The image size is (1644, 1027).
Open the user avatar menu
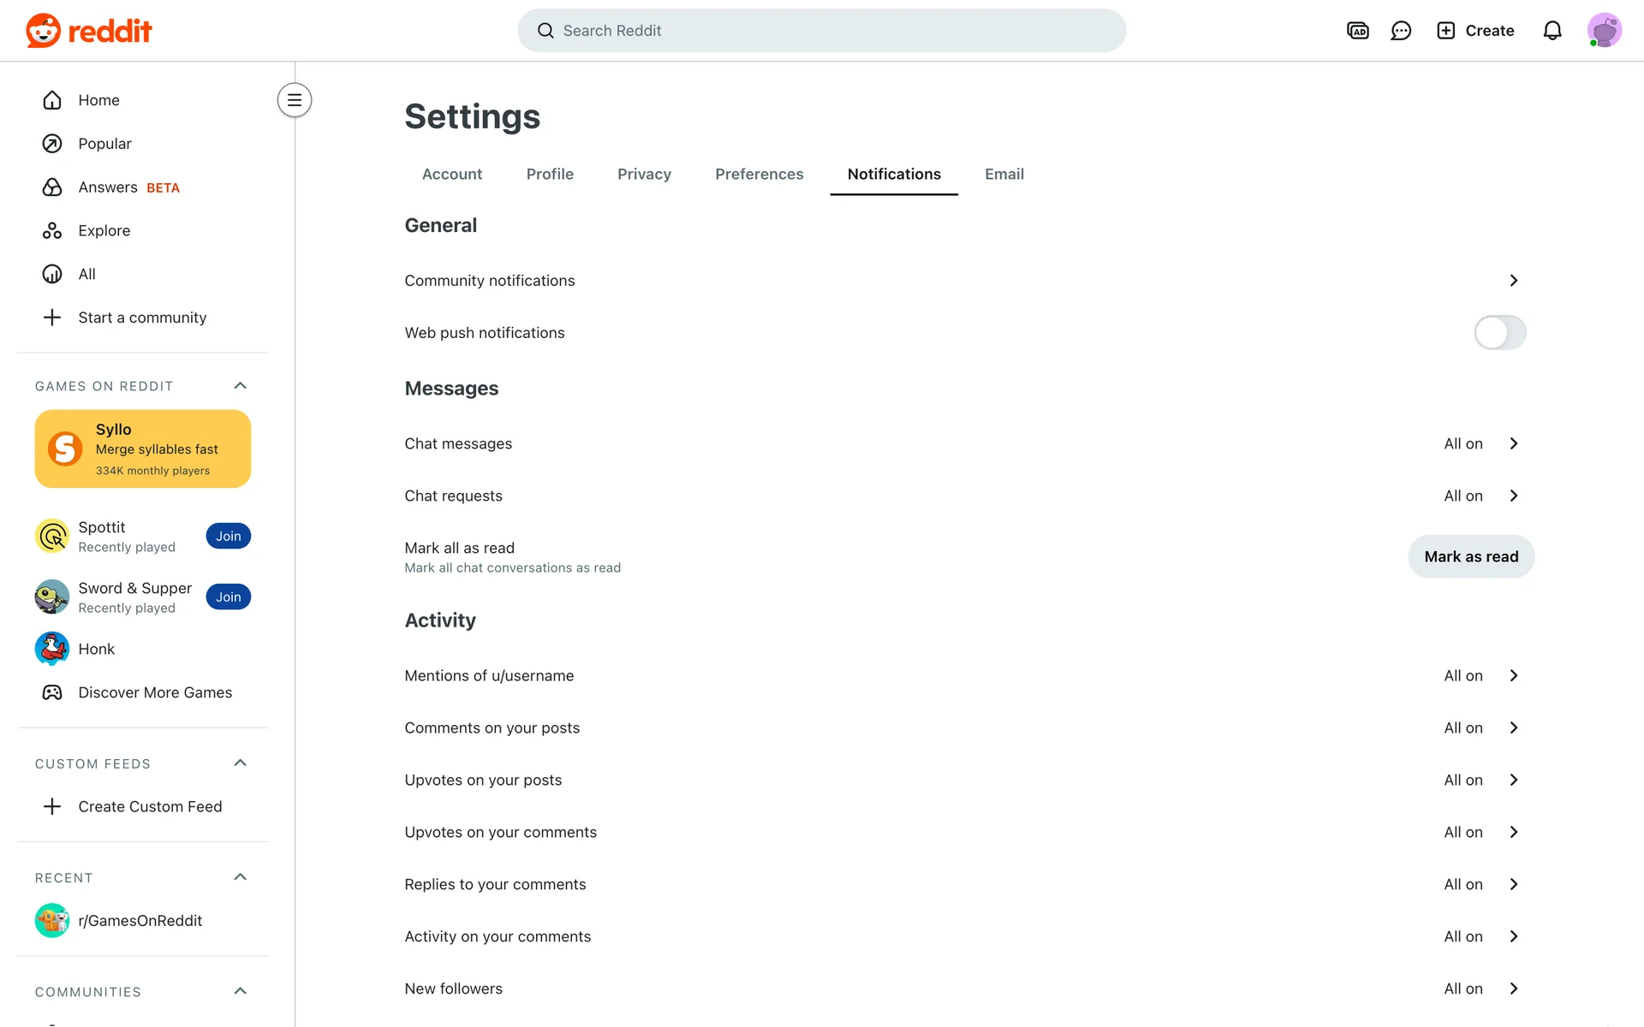pyautogui.click(x=1604, y=31)
